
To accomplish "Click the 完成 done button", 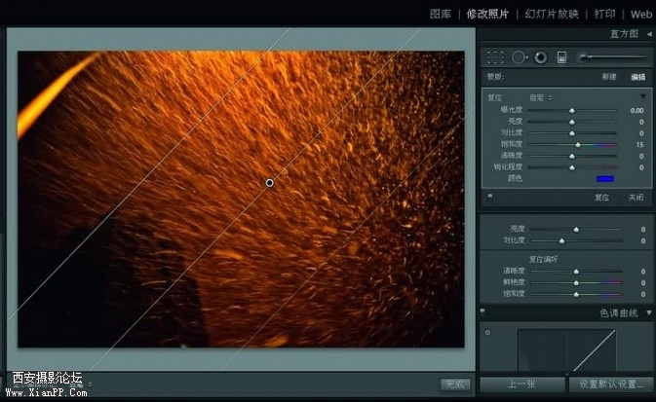I will (x=453, y=384).
